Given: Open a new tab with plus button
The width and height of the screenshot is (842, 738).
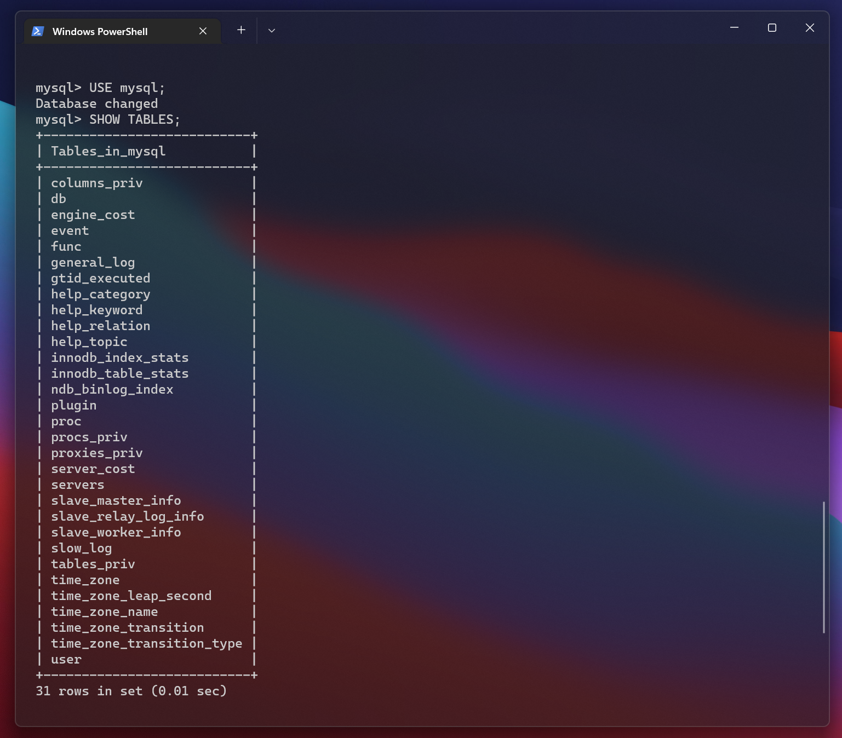Looking at the screenshot, I should point(241,30).
